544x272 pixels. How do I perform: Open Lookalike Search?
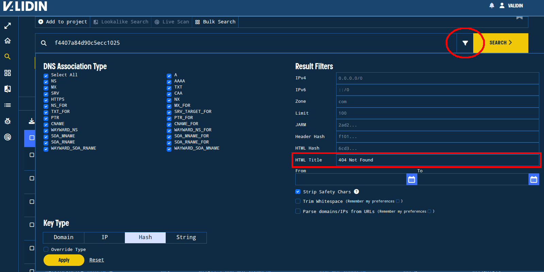coord(121,22)
